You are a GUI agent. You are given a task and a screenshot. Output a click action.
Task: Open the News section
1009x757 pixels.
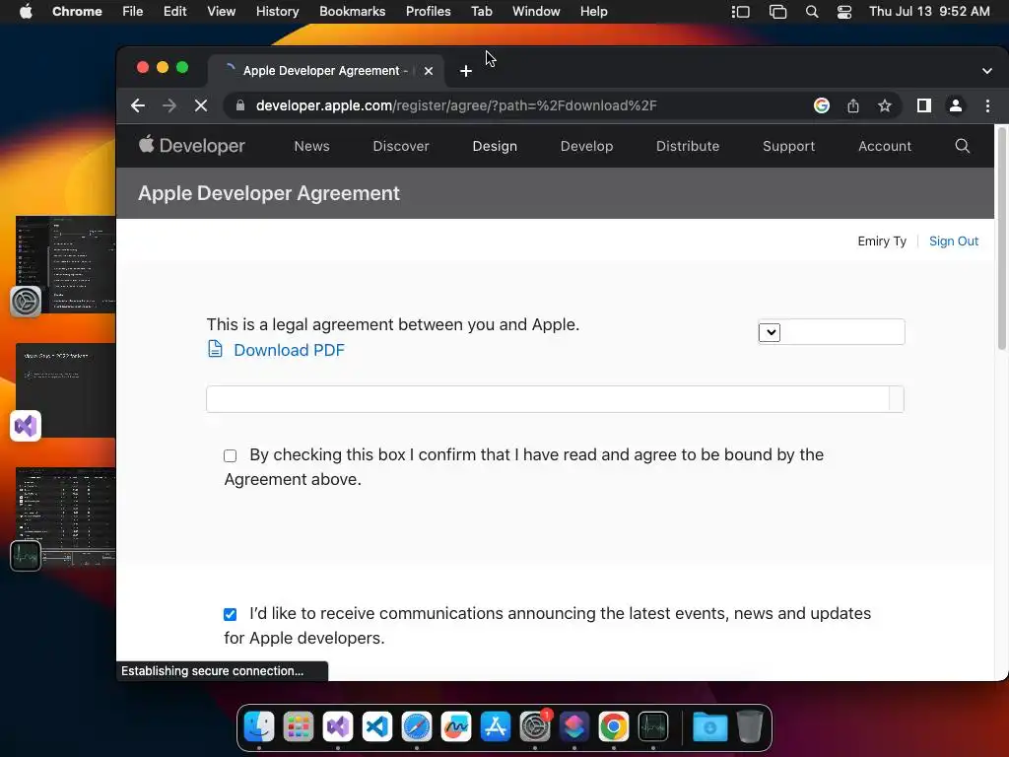312,146
